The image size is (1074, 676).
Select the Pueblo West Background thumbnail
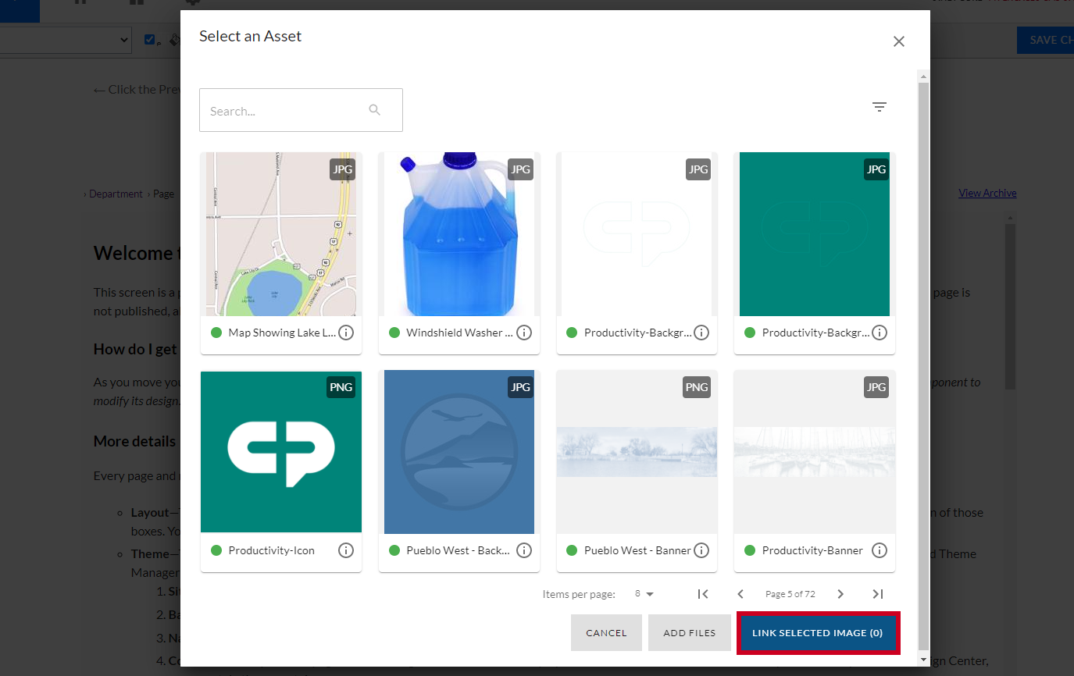(x=459, y=451)
